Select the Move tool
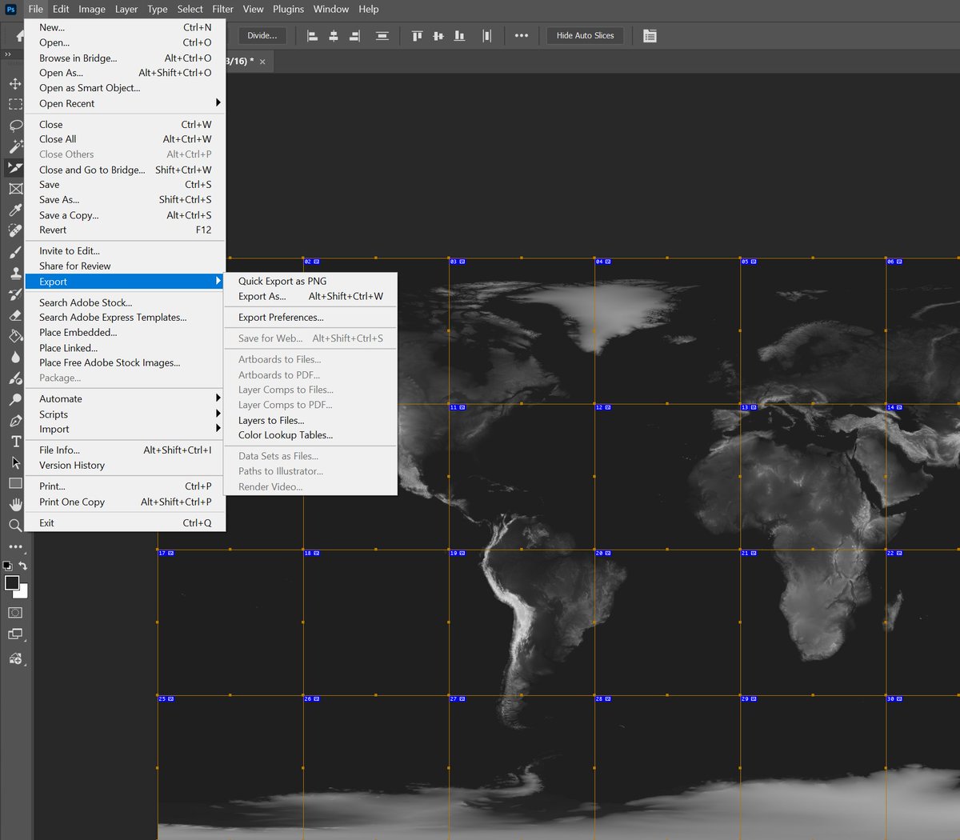960x840 pixels. [15, 83]
